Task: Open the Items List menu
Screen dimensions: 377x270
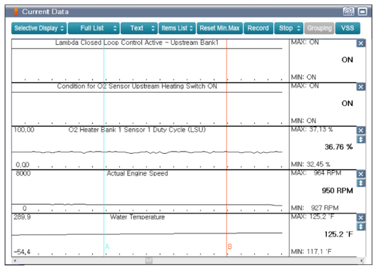Action: click(x=177, y=28)
